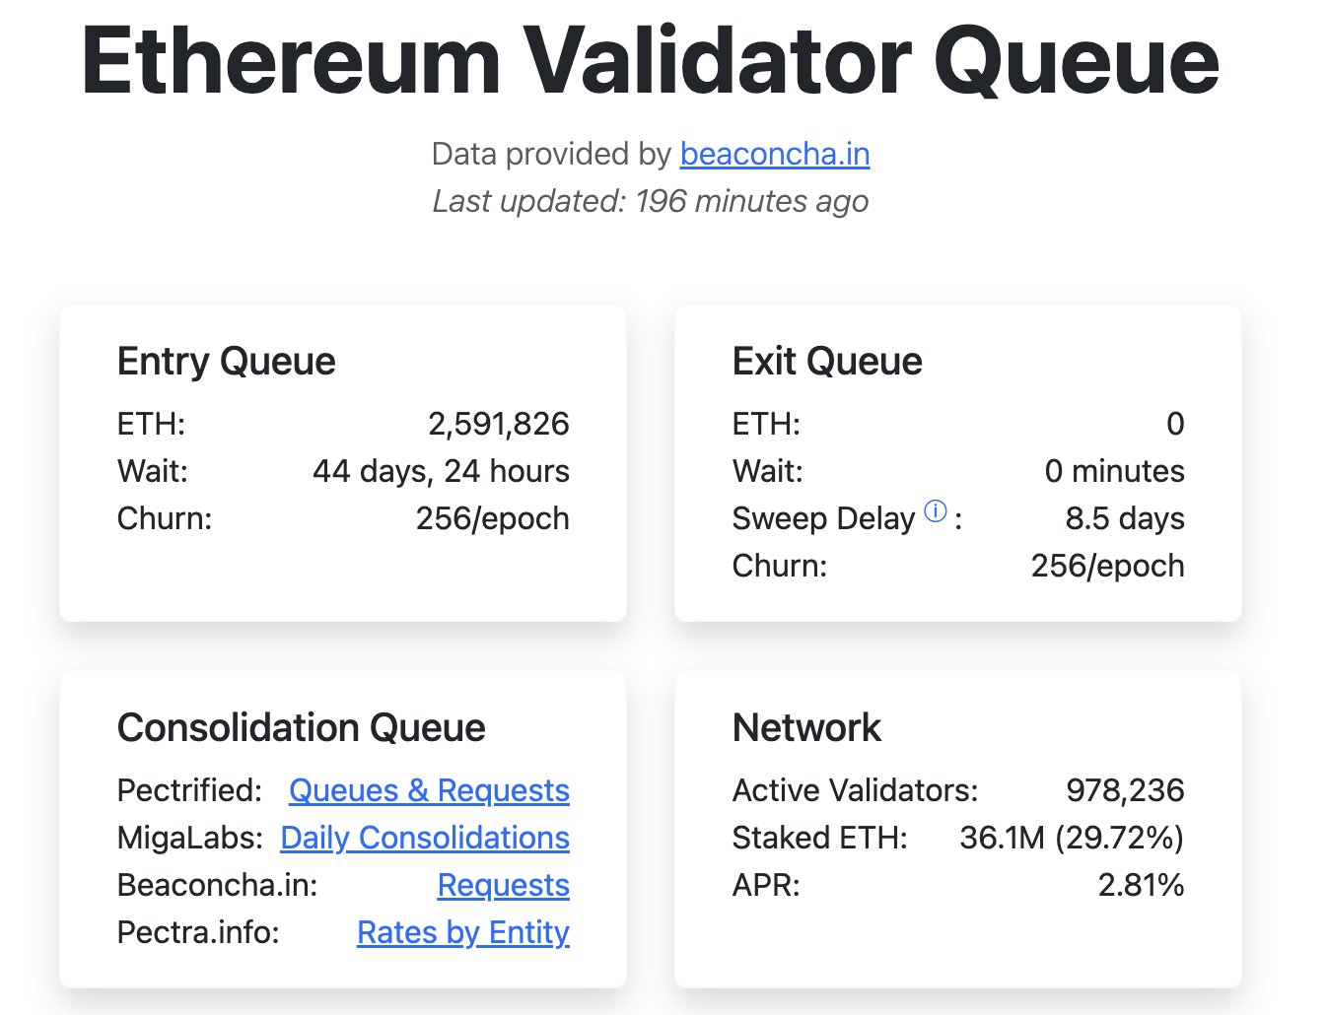Click the Last updated timestamp text
Viewport: 1327px width, 1015px height.
(651, 201)
